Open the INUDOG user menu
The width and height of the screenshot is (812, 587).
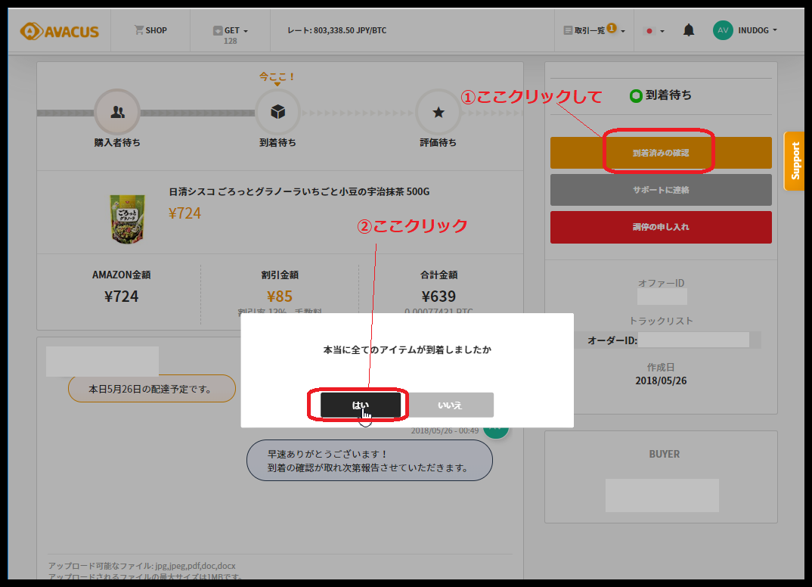point(757,30)
